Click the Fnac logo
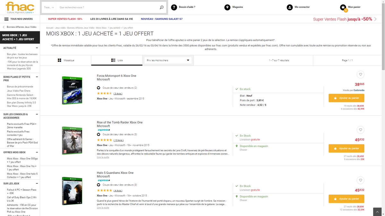The width and height of the screenshot is (385, 216). click(20, 7)
